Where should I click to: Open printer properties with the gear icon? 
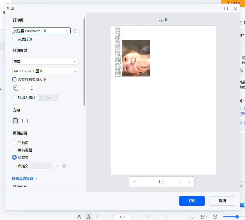pos(75,31)
